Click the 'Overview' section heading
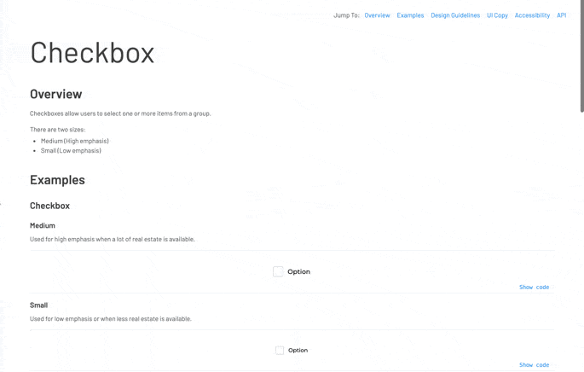584x372 pixels. tap(56, 95)
